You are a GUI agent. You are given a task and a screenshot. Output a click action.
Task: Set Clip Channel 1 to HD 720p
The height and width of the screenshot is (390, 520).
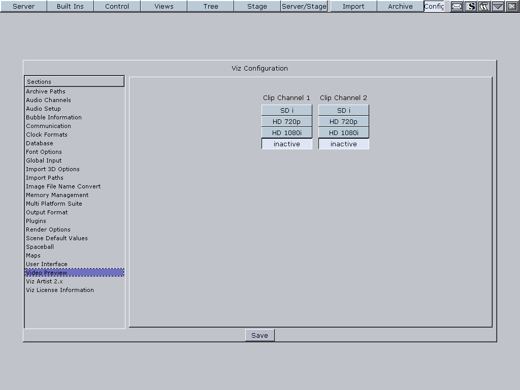tap(287, 121)
